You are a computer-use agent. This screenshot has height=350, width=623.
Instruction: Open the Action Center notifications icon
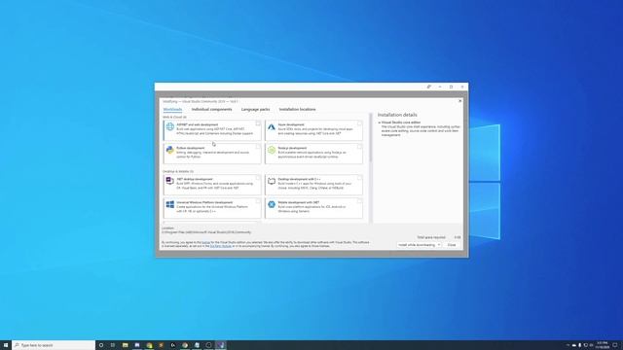tap(614, 345)
